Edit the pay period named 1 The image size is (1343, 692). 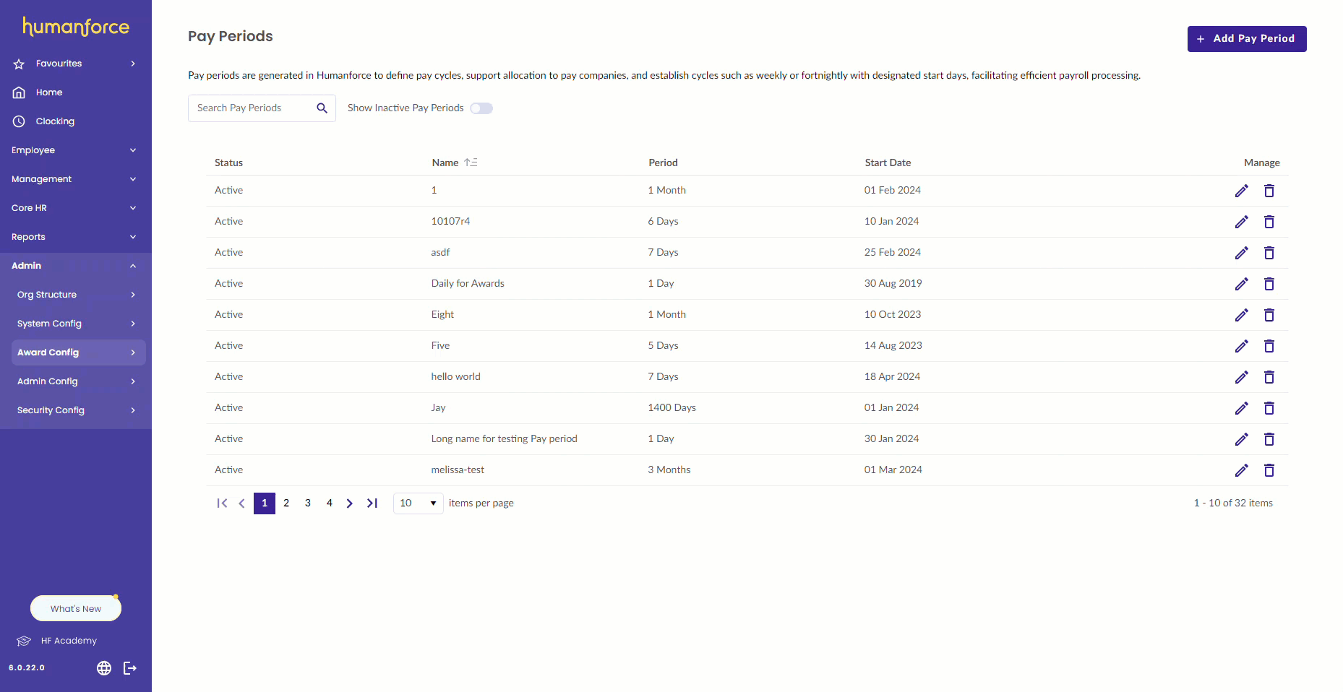point(1241,191)
